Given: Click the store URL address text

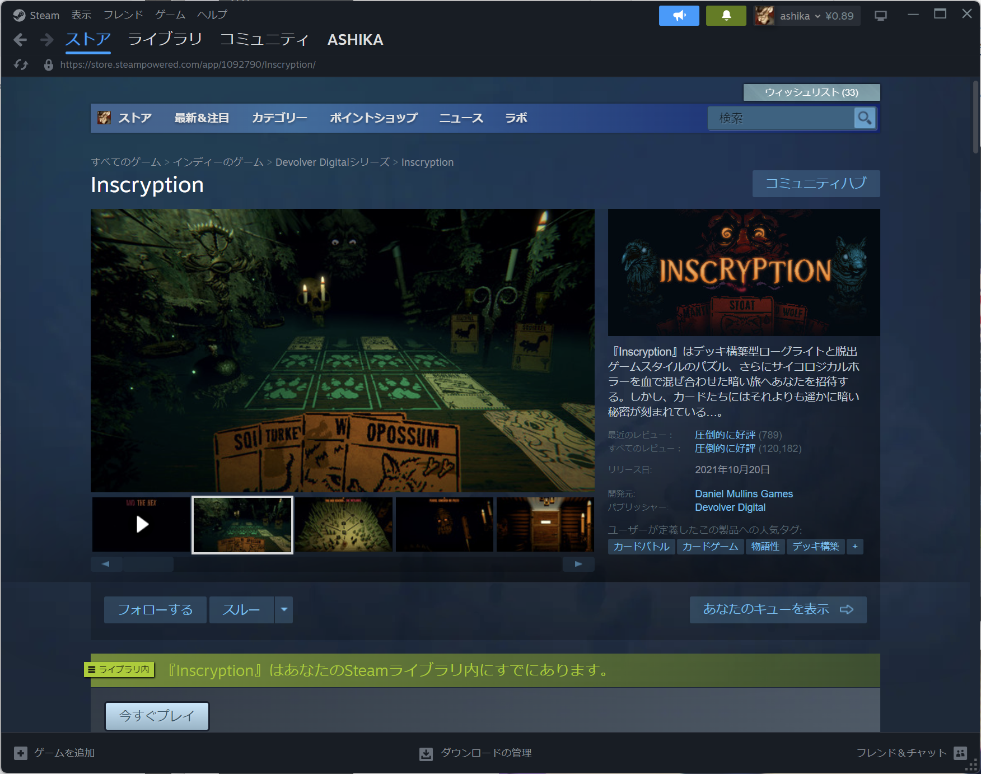Looking at the screenshot, I should 188,65.
